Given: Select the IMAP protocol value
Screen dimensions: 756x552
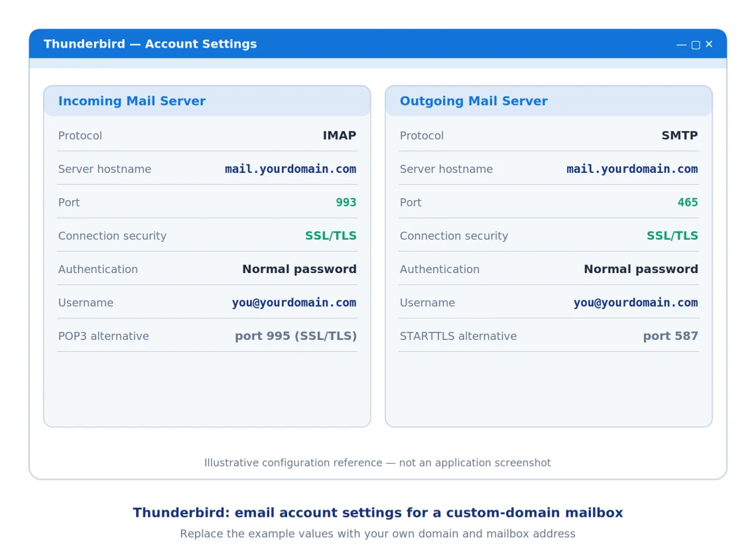Looking at the screenshot, I should click(340, 135).
